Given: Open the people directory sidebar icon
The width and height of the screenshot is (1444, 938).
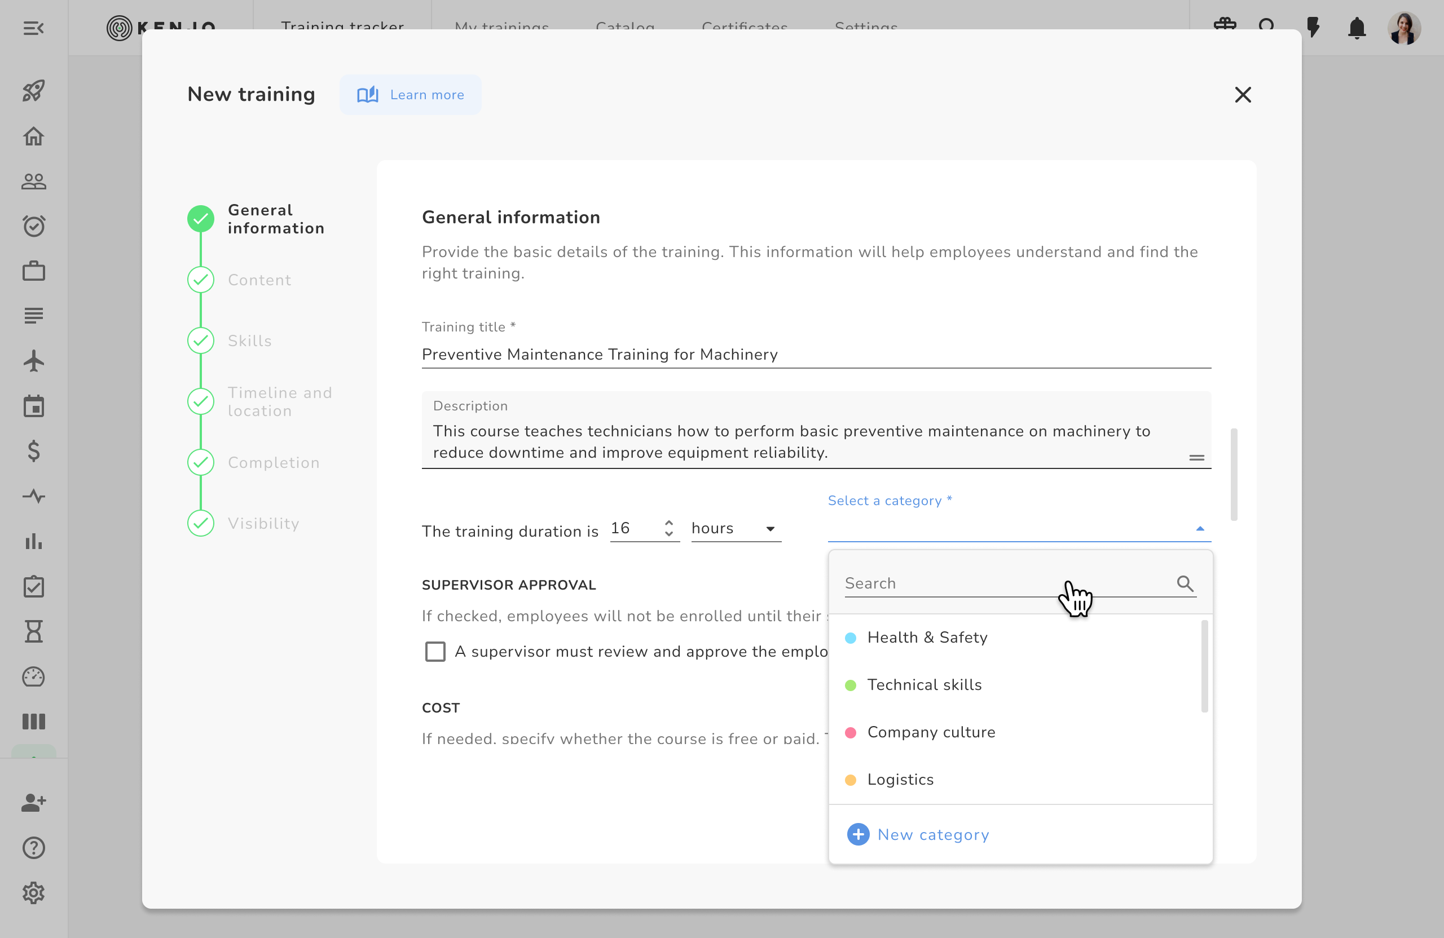Looking at the screenshot, I should pos(33,182).
